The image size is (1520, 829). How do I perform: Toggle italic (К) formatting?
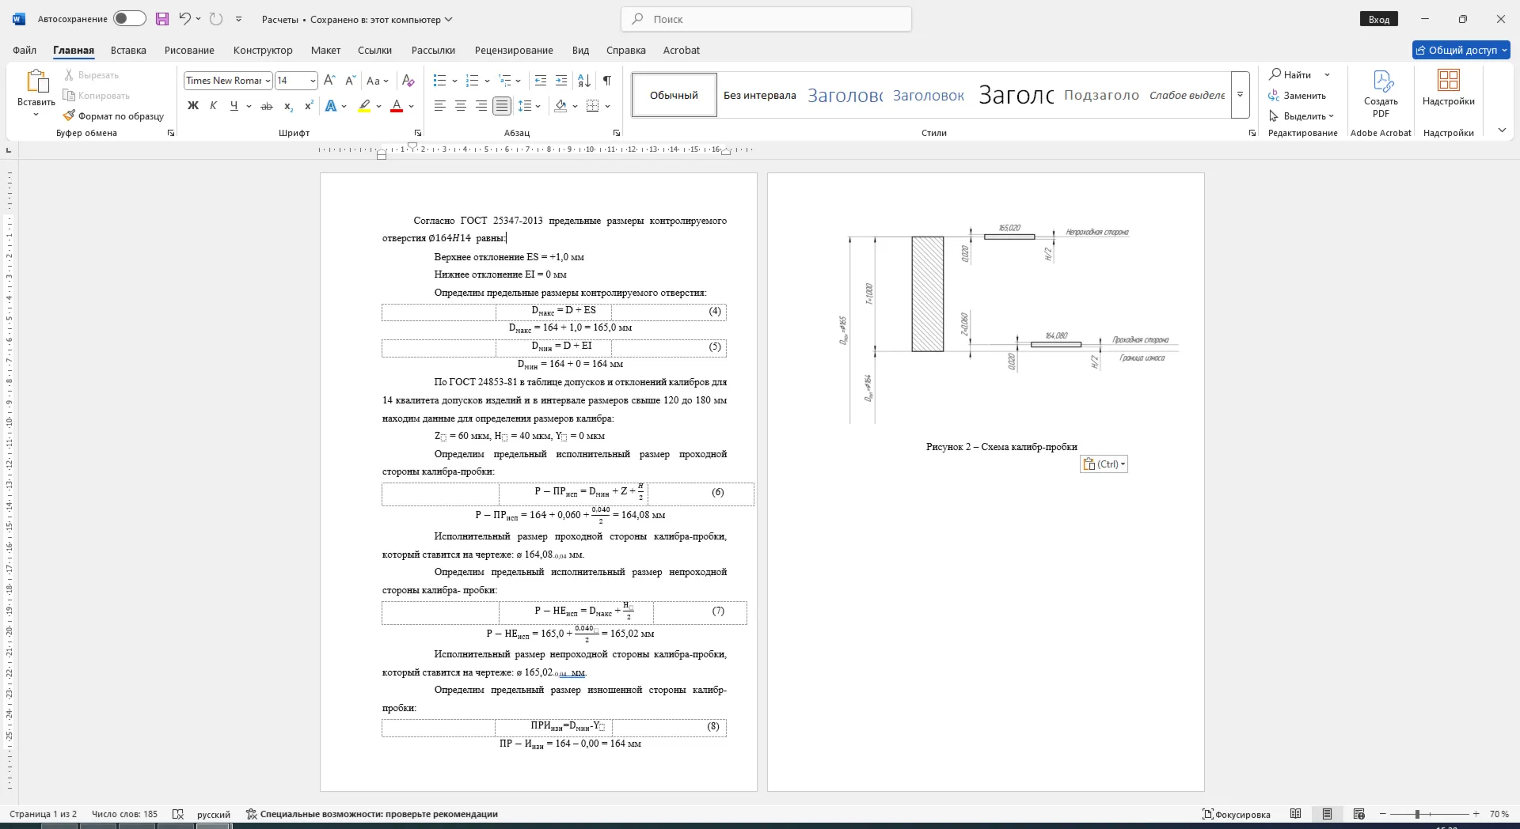point(214,106)
